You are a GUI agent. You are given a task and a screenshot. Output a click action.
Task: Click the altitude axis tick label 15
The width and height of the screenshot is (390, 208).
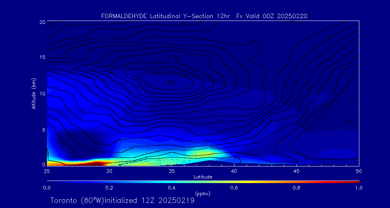[43, 57]
